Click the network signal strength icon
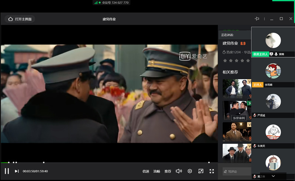295x181 pixels. tap(96, 3)
